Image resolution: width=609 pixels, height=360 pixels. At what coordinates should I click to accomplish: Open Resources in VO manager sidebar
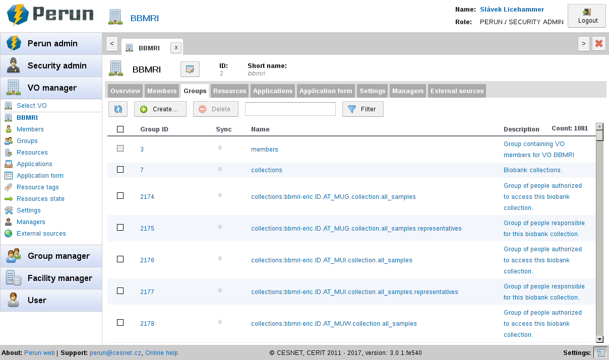pos(32,153)
